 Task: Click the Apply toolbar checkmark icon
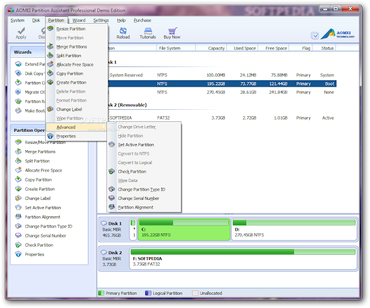(21, 31)
